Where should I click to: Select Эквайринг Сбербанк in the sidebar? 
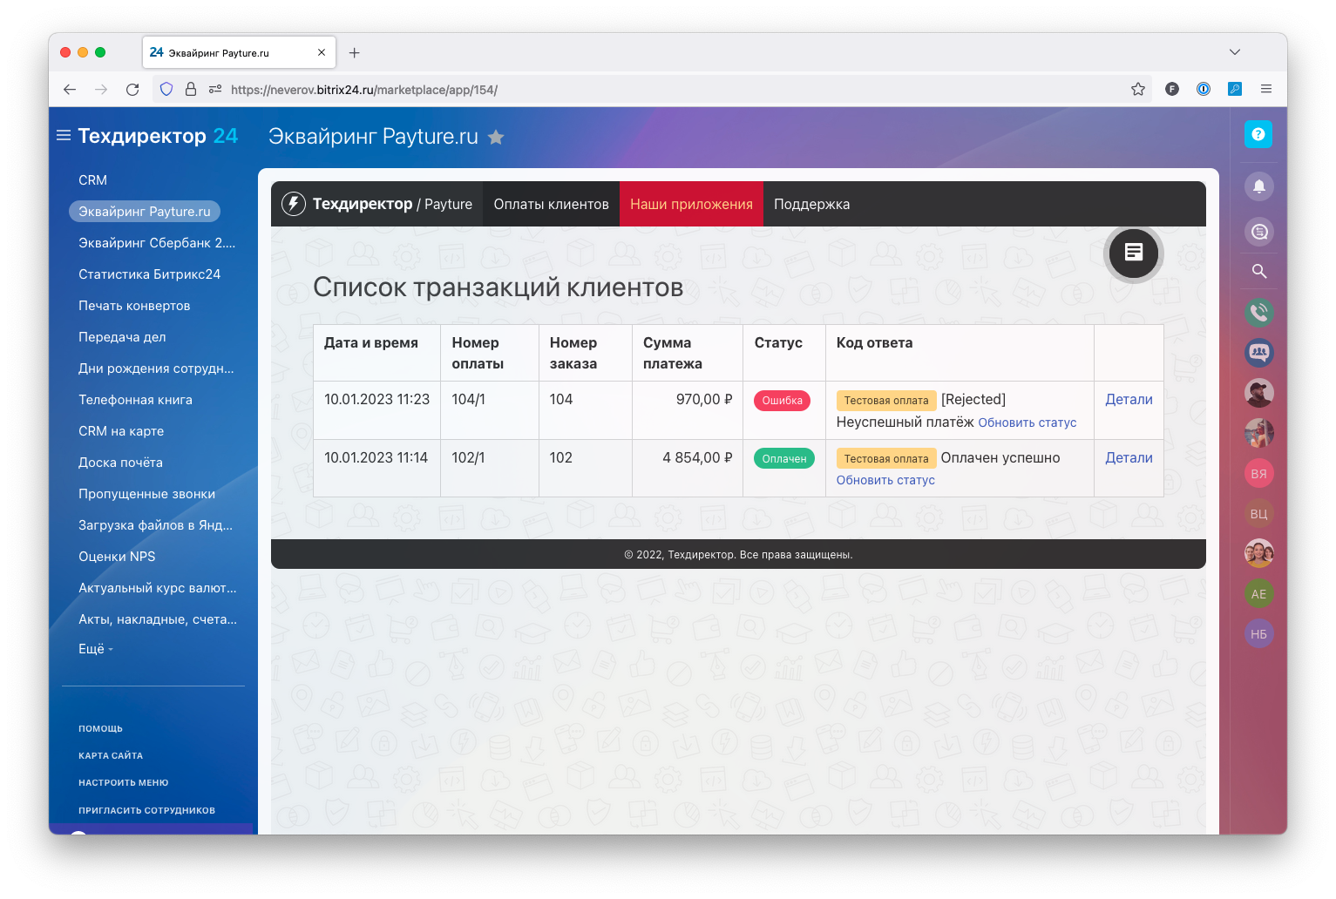point(157,243)
